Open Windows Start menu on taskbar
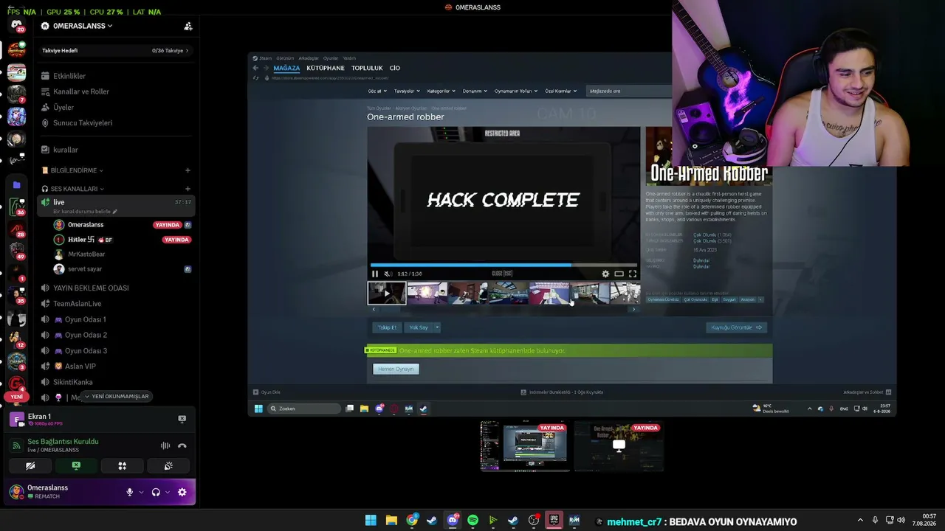 coord(371,521)
